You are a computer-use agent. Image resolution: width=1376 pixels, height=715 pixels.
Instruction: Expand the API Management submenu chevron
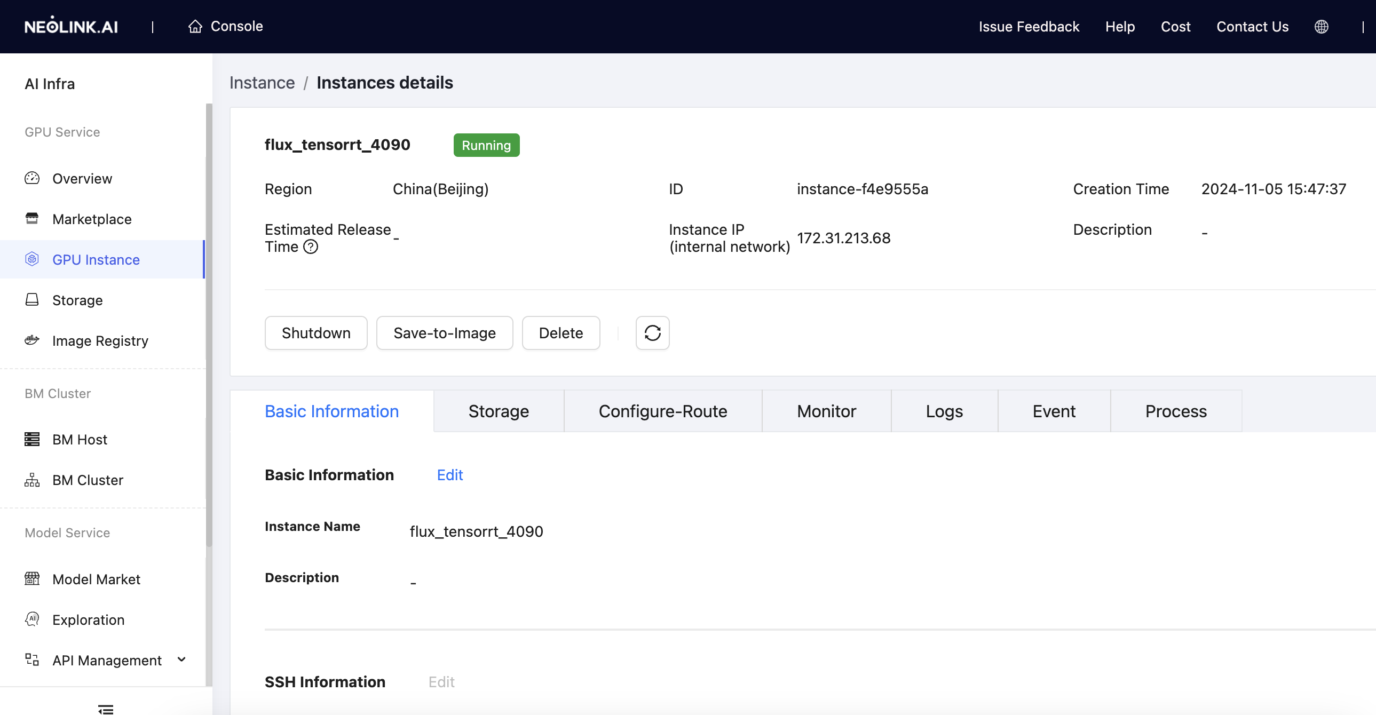[x=181, y=660]
